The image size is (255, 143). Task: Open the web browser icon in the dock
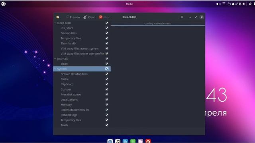(x=110, y=141)
